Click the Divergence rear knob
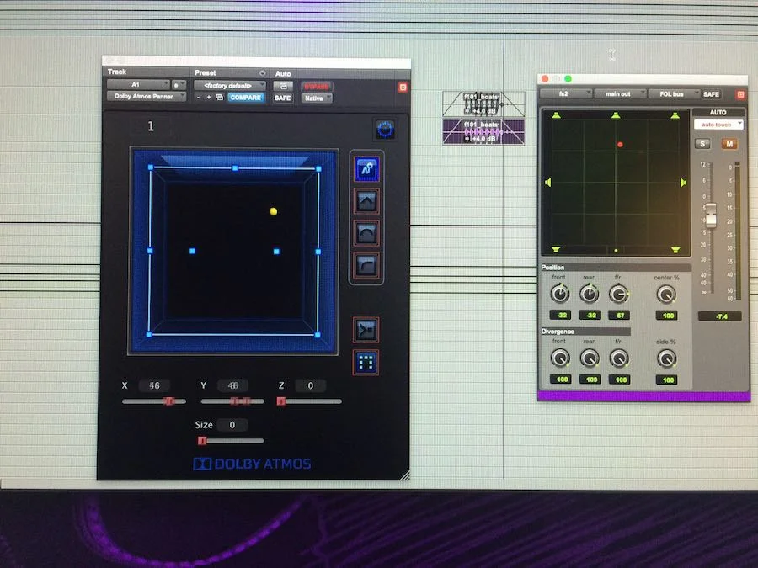This screenshot has height=568, width=758. (x=590, y=358)
